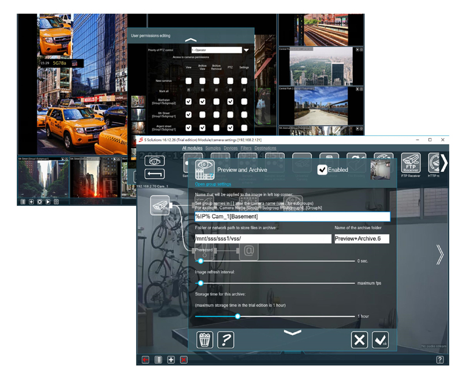Open help icon at bottom-right of settings window
This screenshot has height=376, width=462.
click(440, 360)
